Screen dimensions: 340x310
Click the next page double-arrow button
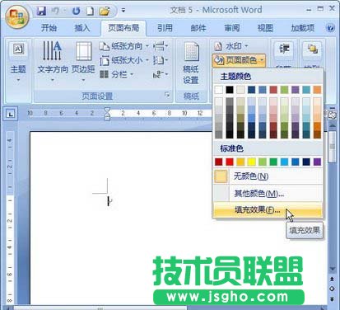tap(333, 298)
